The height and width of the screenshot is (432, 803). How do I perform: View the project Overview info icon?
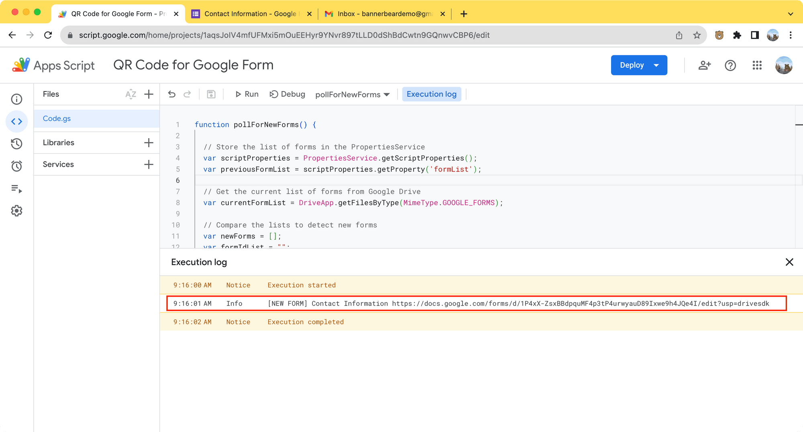coord(16,99)
